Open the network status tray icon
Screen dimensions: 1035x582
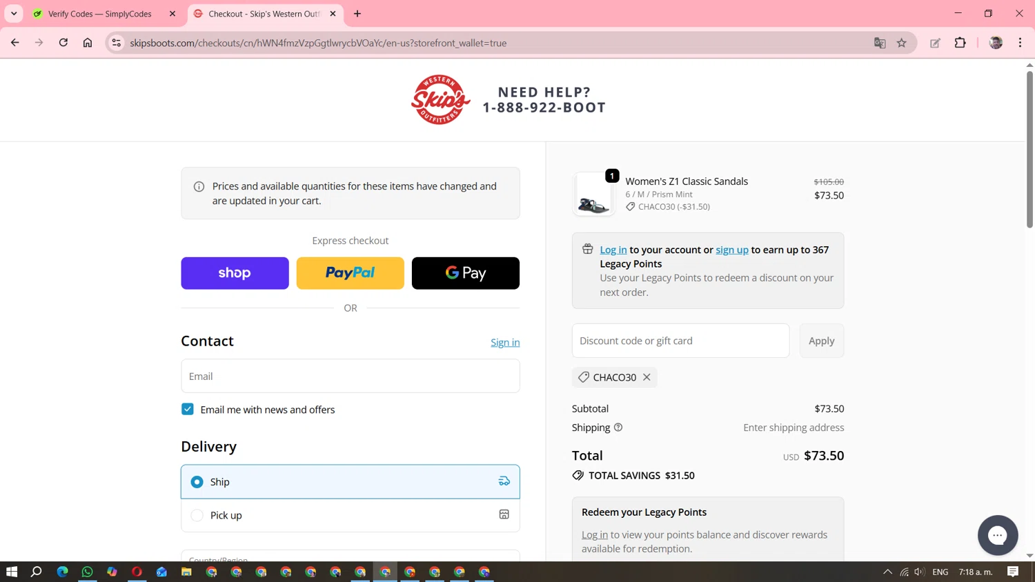coord(904,572)
